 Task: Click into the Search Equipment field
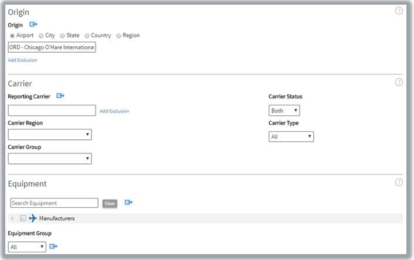[x=54, y=203]
